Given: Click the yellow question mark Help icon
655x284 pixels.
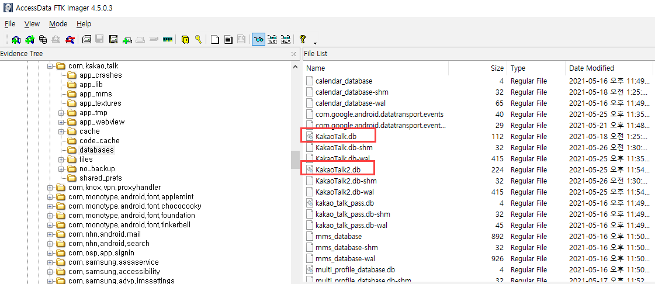Looking at the screenshot, I should 303,39.
